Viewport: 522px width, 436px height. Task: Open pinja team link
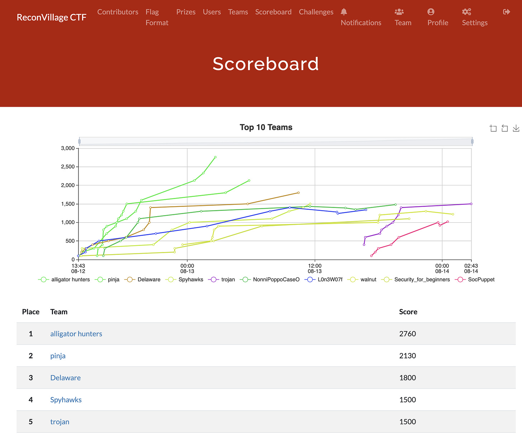point(58,356)
